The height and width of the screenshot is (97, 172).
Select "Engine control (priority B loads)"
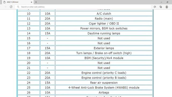[104, 78]
